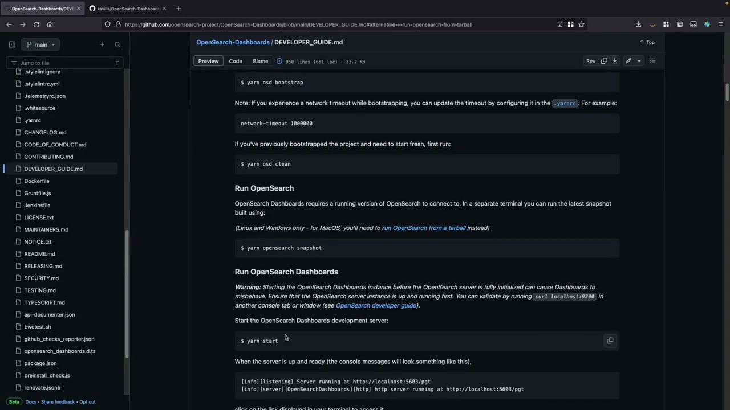Viewport: 730px width, 410px height.
Task: Open SECURITY.md in the file tree
Action: click(x=41, y=278)
